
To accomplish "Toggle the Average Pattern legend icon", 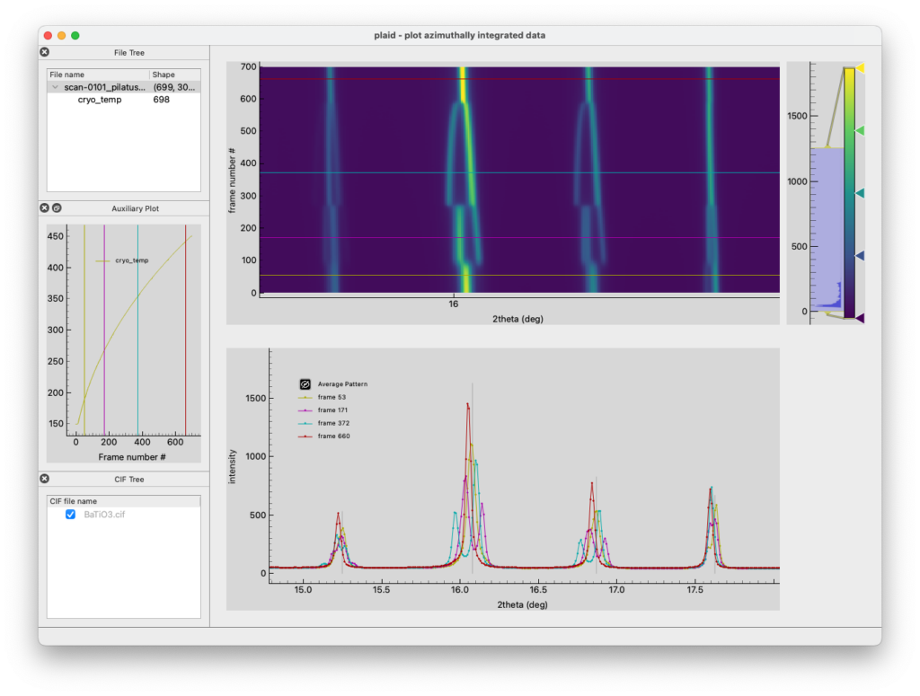I will tap(305, 384).
